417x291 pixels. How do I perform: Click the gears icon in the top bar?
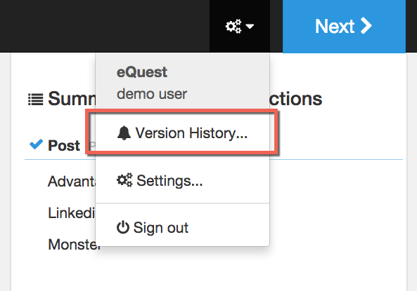point(233,26)
